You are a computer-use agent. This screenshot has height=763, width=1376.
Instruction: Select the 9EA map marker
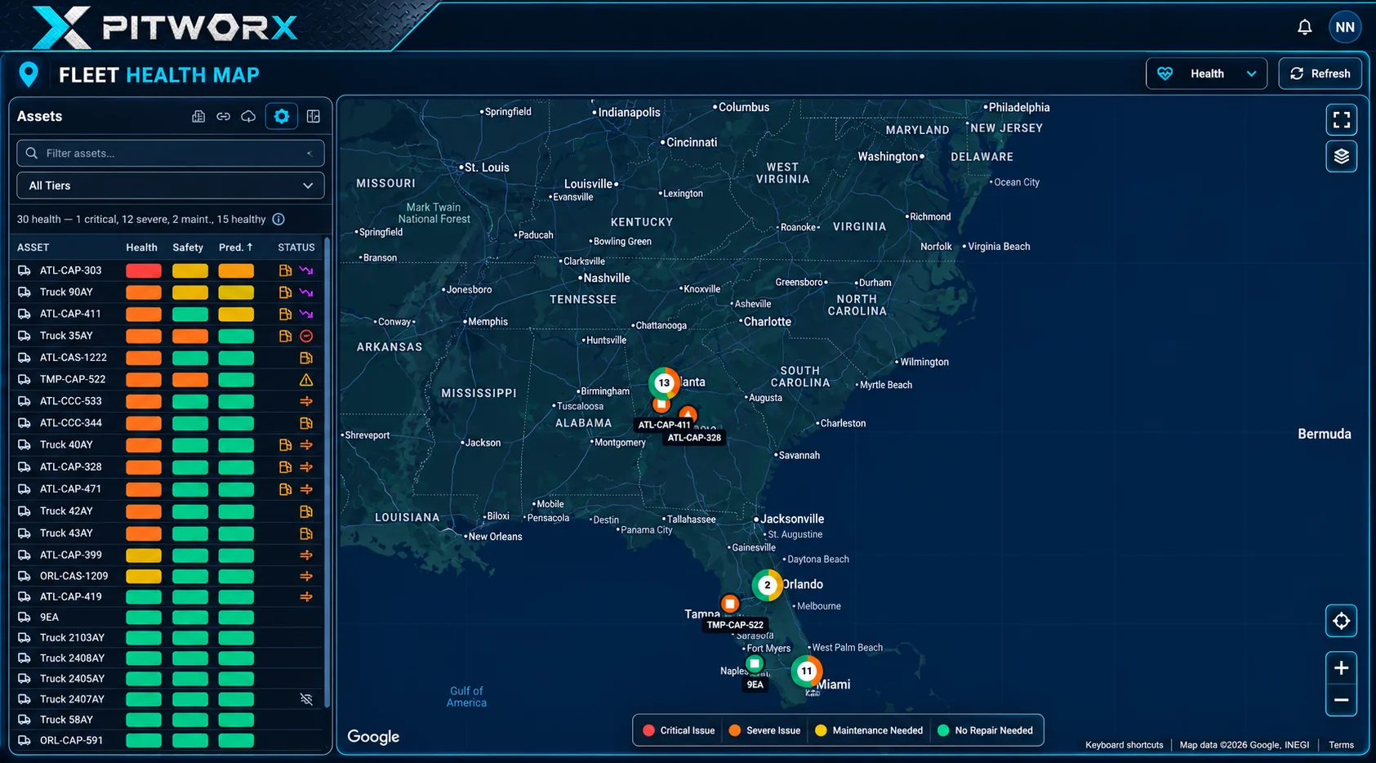coord(755,663)
